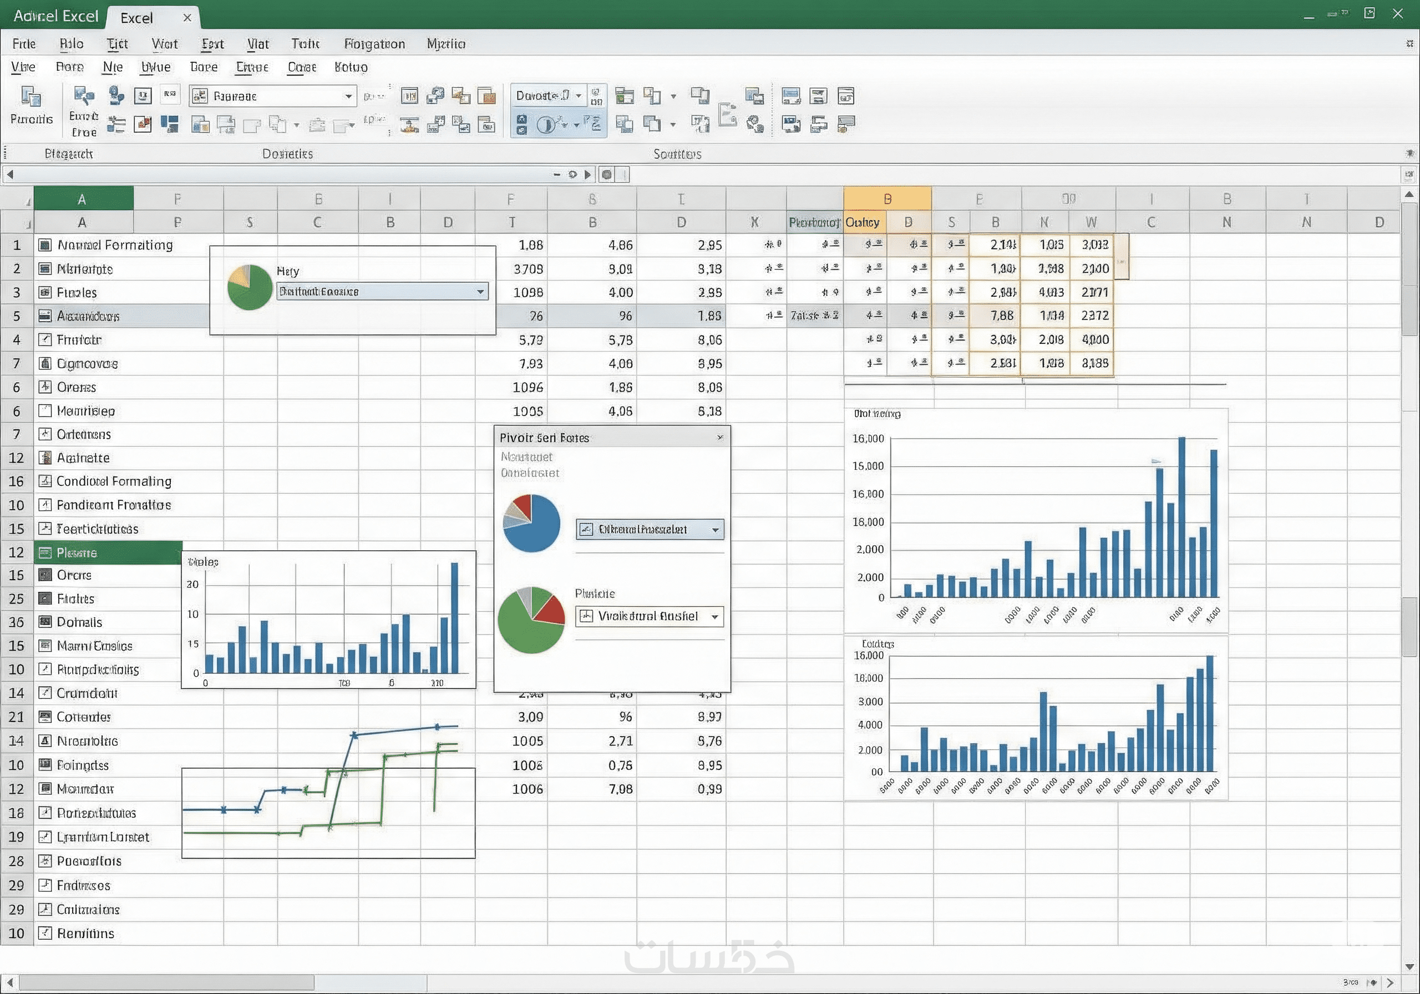Image resolution: width=1420 pixels, height=994 pixels.
Task: Close the Pivoir Seri Fortes panel
Action: 720,438
